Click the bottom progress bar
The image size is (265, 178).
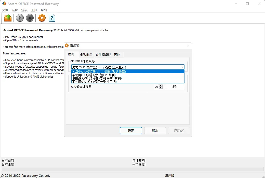coord(132,169)
